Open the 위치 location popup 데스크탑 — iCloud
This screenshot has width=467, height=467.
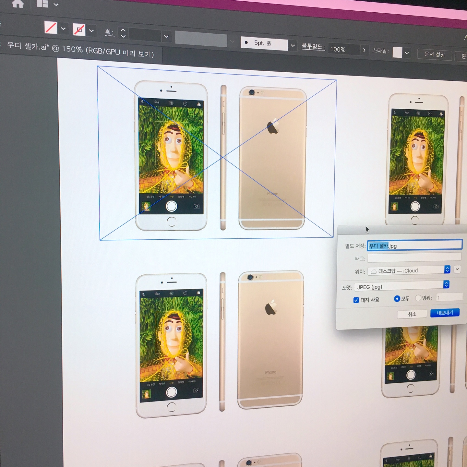(x=409, y=270)
